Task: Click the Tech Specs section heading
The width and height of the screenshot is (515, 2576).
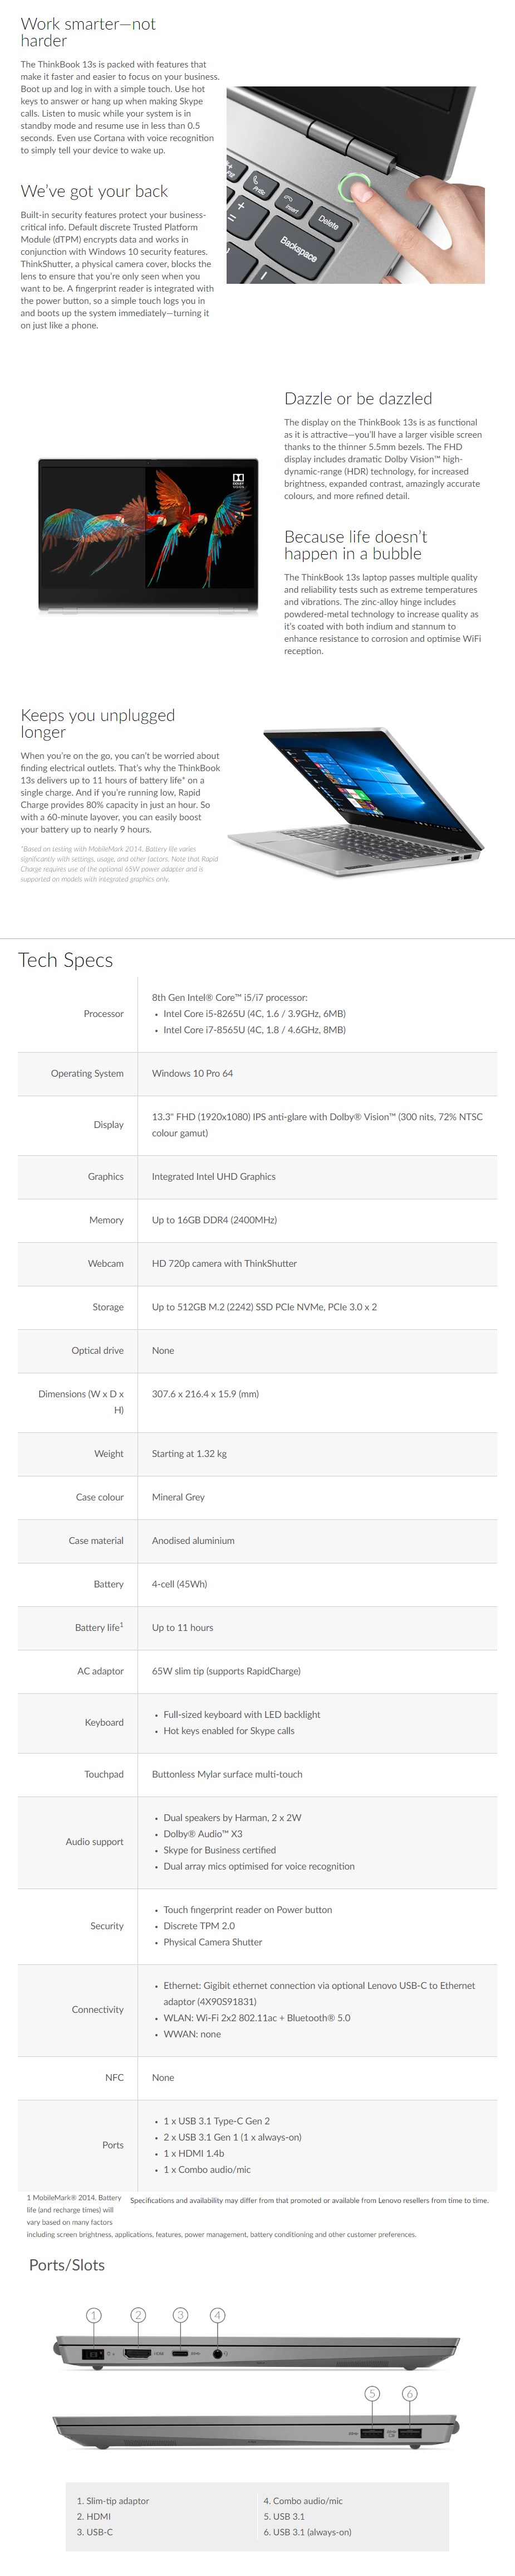Action: pyautogui.click(x=66, y=960)
